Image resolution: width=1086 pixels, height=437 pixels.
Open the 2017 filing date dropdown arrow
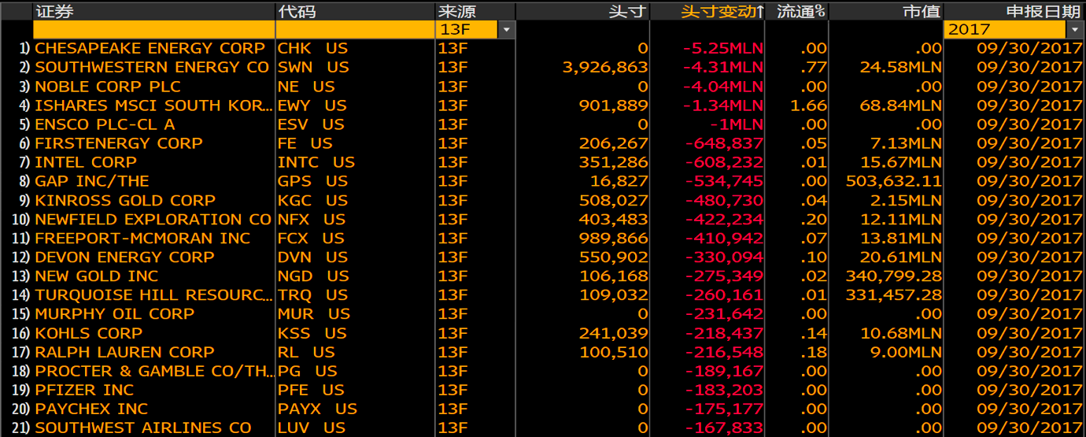[1077, 30]
